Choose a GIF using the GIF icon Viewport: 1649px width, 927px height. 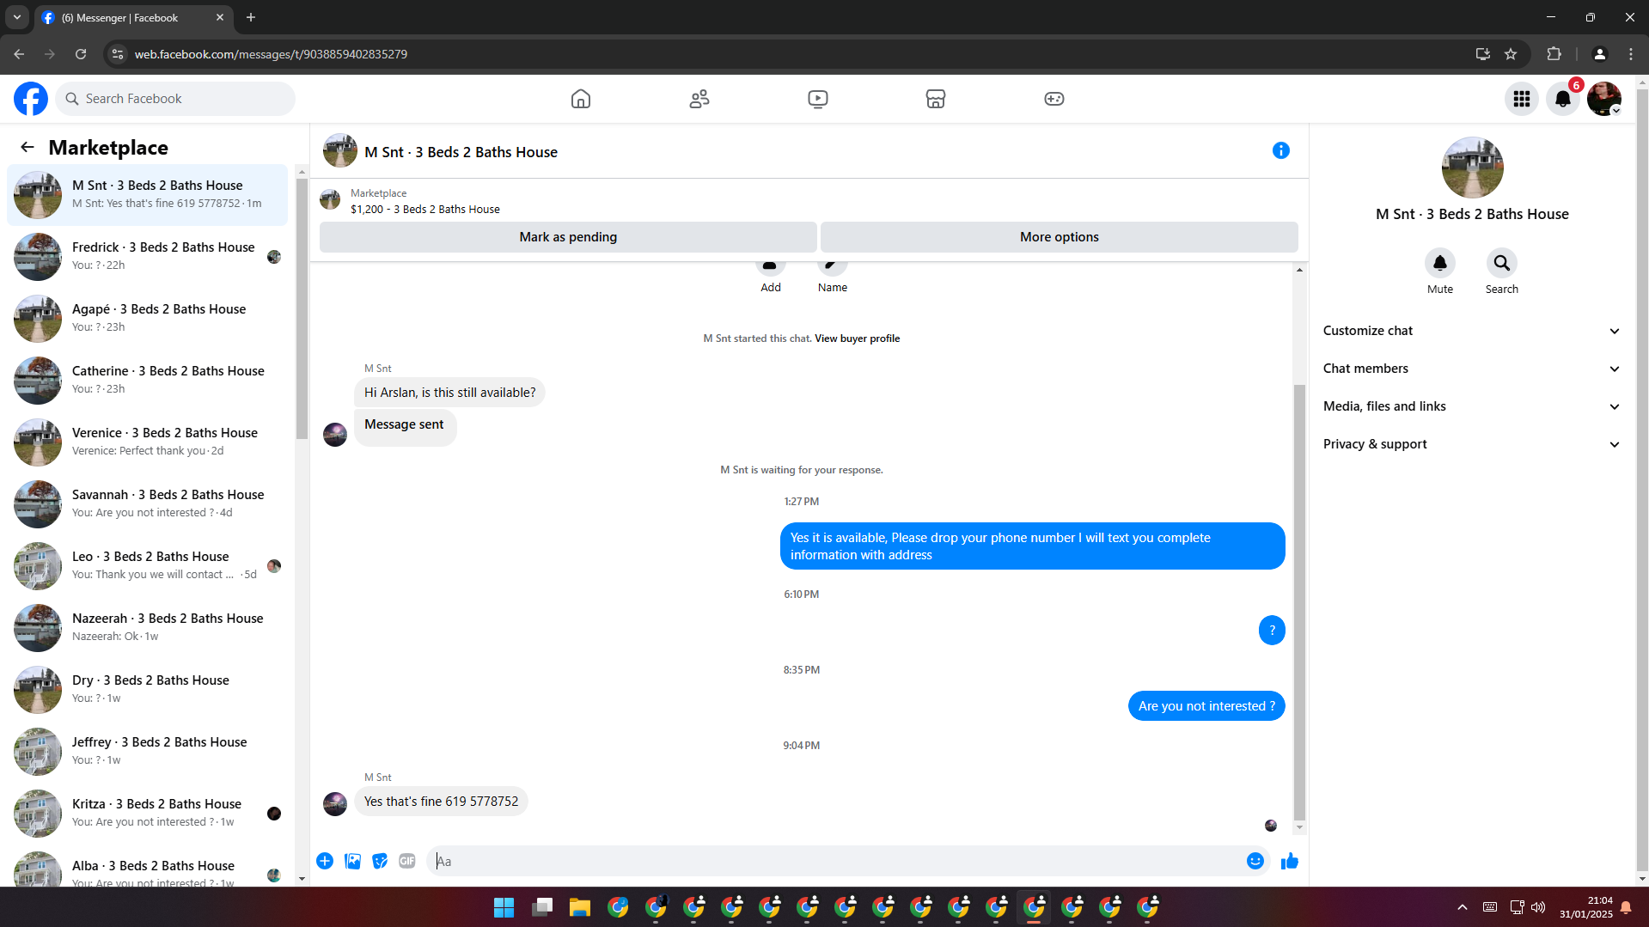pos(407,861)
